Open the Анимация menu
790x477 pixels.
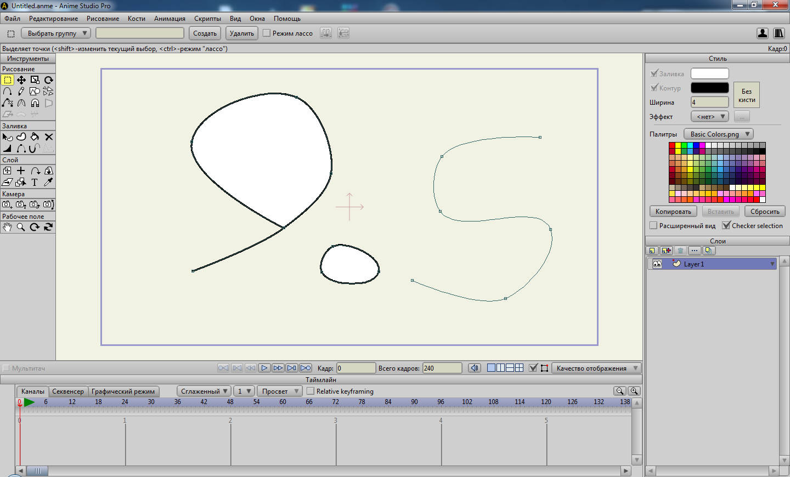(x=170, y=19)
